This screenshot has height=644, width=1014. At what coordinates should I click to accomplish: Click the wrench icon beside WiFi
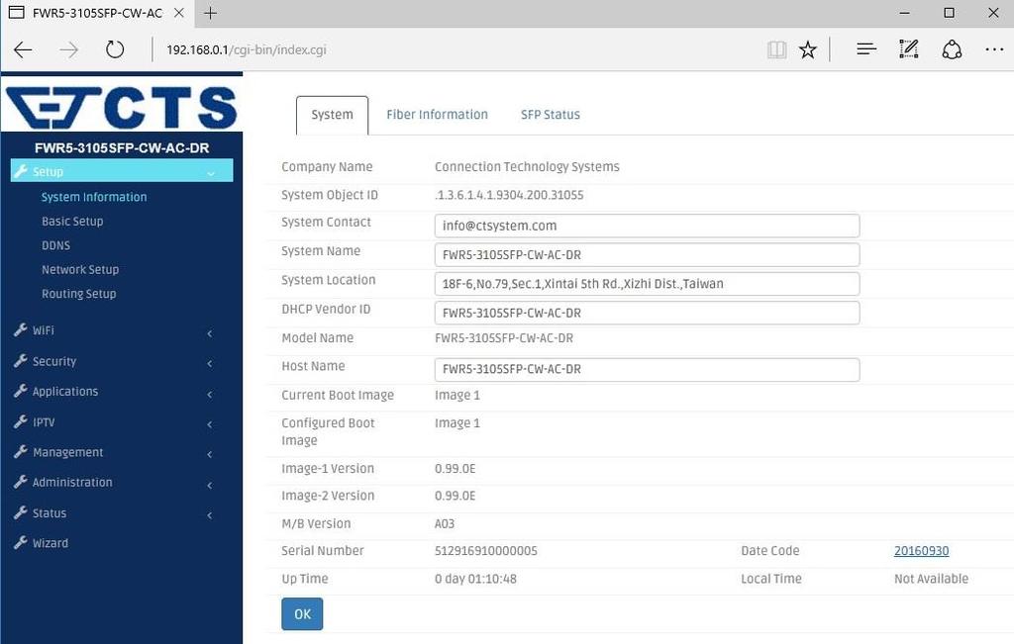pyautogui.click(x=21, y=330)
